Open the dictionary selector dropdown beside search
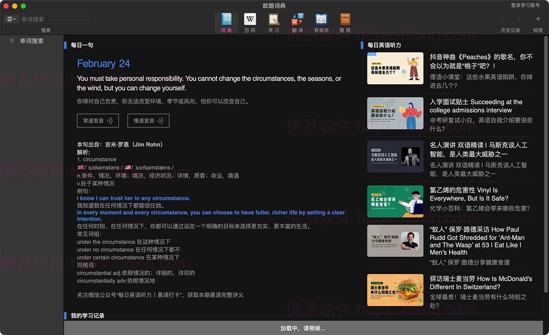The image size is (549, 335). tap(11, 19)
